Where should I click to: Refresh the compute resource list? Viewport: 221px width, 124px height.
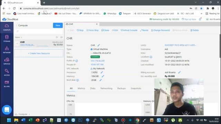tap(57, 37)
